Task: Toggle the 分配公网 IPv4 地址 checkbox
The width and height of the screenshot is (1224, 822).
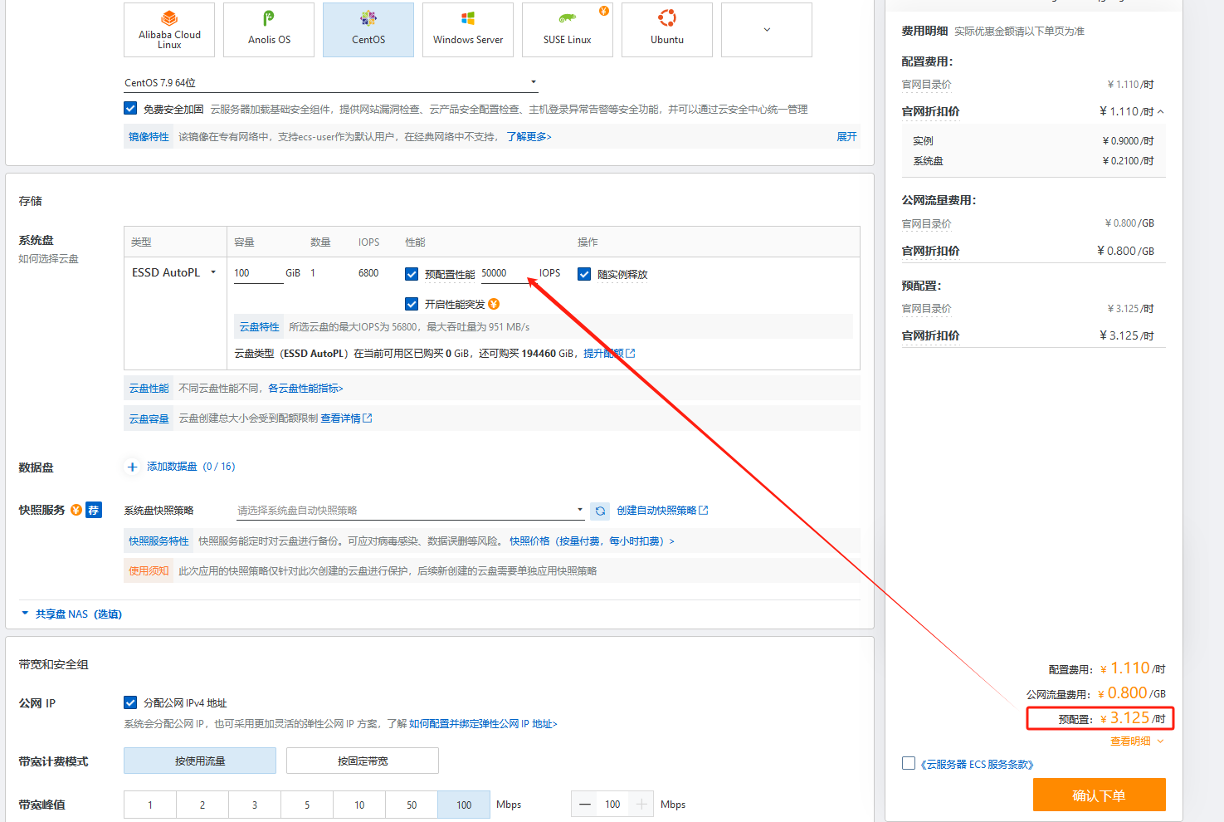Action: click(x=130, y=702)
